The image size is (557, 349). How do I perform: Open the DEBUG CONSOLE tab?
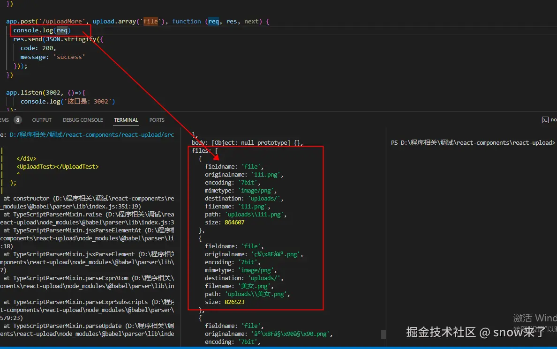click(x=83, y=120)
